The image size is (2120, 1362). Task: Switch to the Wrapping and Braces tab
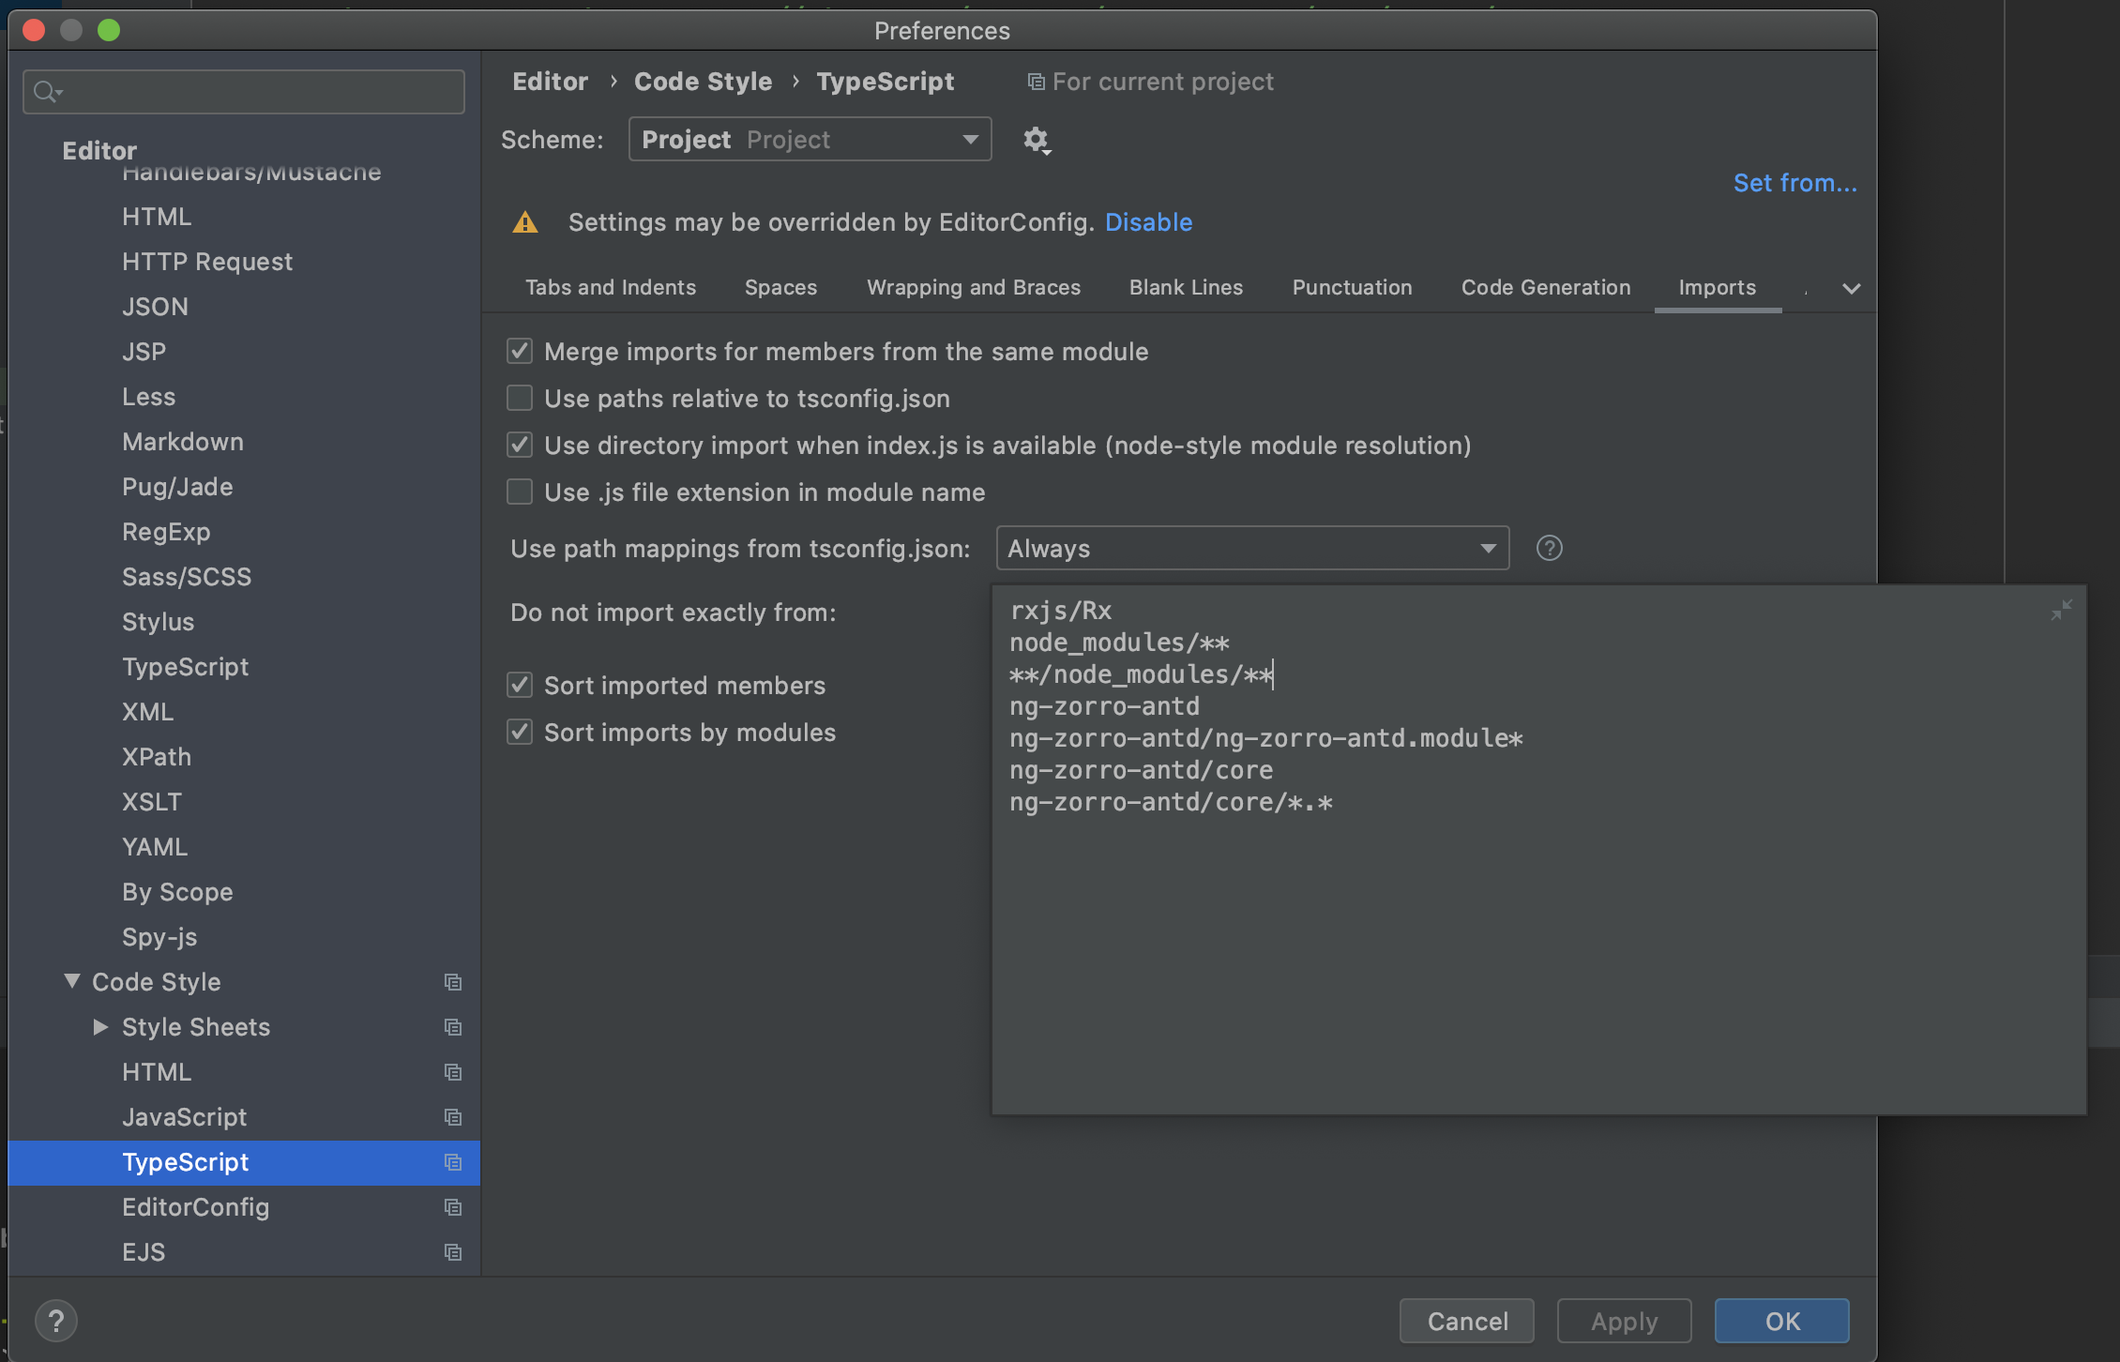pyautogui.click(x=973, y=288)
